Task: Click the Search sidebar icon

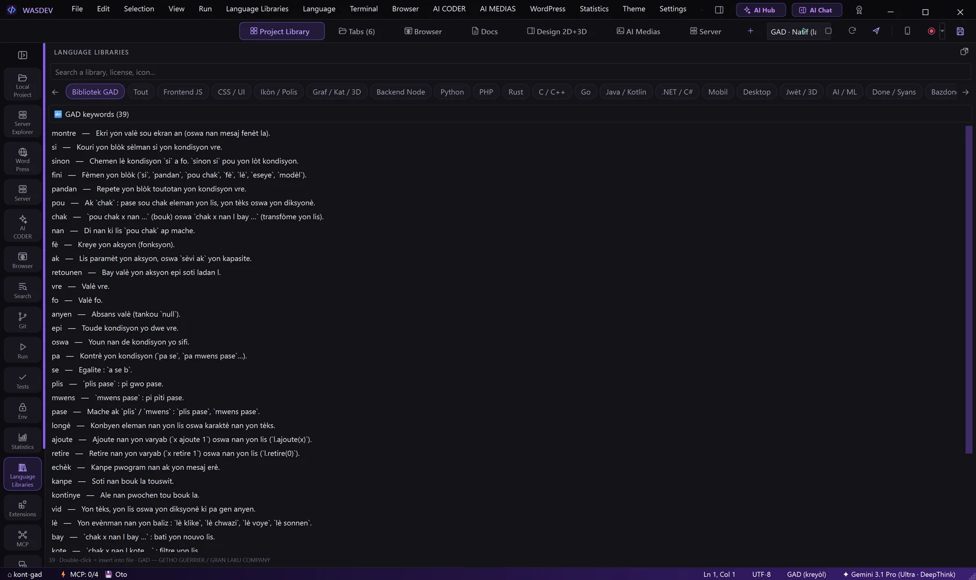Action: pos(23,290)
